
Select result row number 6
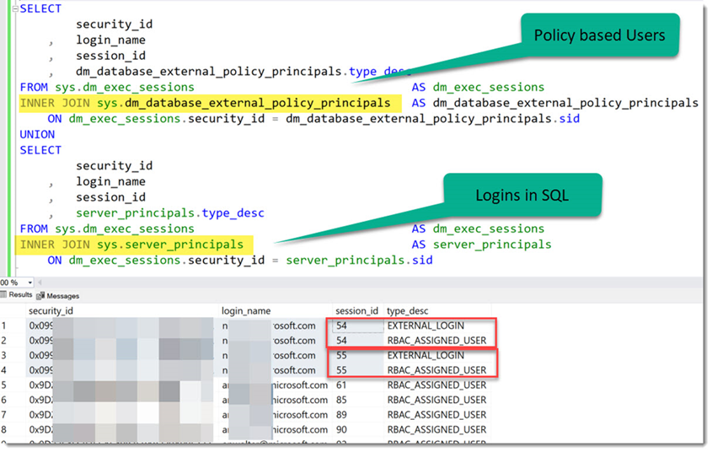(4, 400)
